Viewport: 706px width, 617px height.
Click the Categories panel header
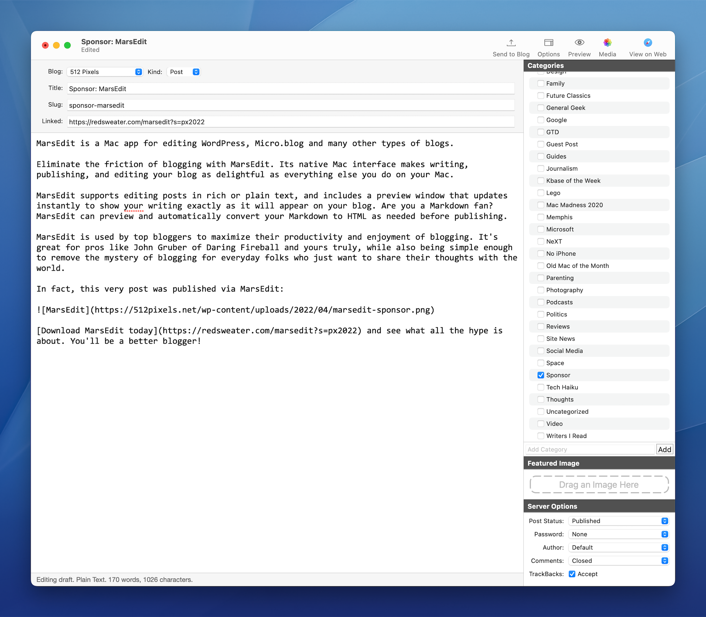pos(599,65)
